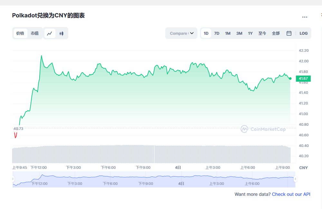Viewport: 322px width, 209px height.
Task: Select the 1Y time range tab
Action: (250, 33)
